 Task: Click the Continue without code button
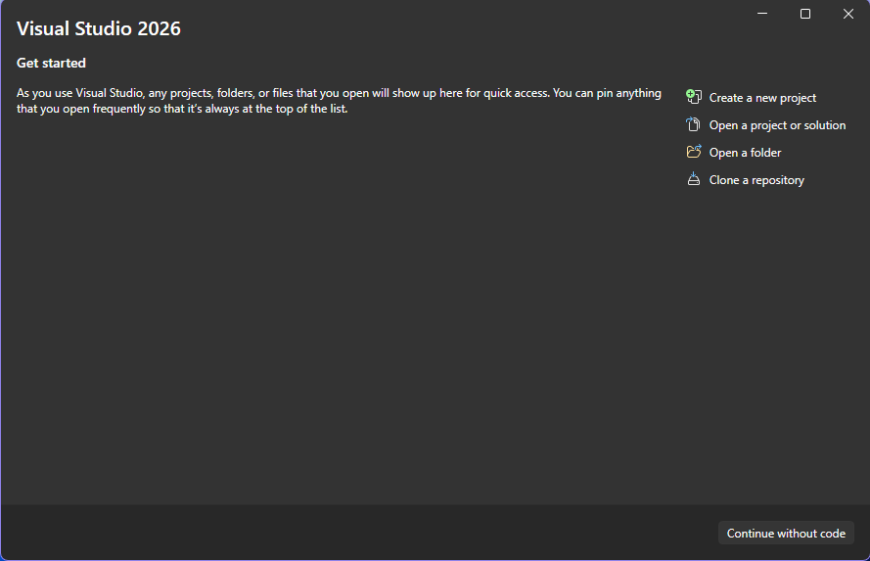pyautogui.click(x=786, y=533)
